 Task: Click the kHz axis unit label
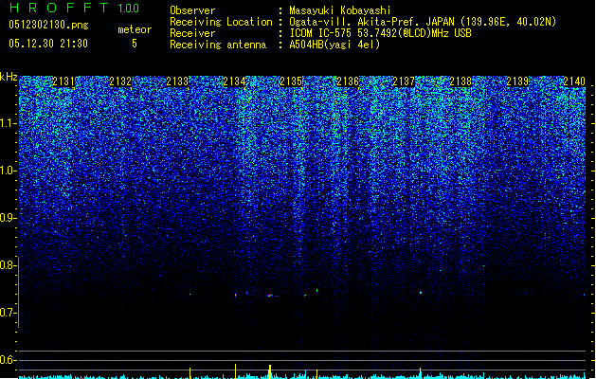[x=9, y=77]
